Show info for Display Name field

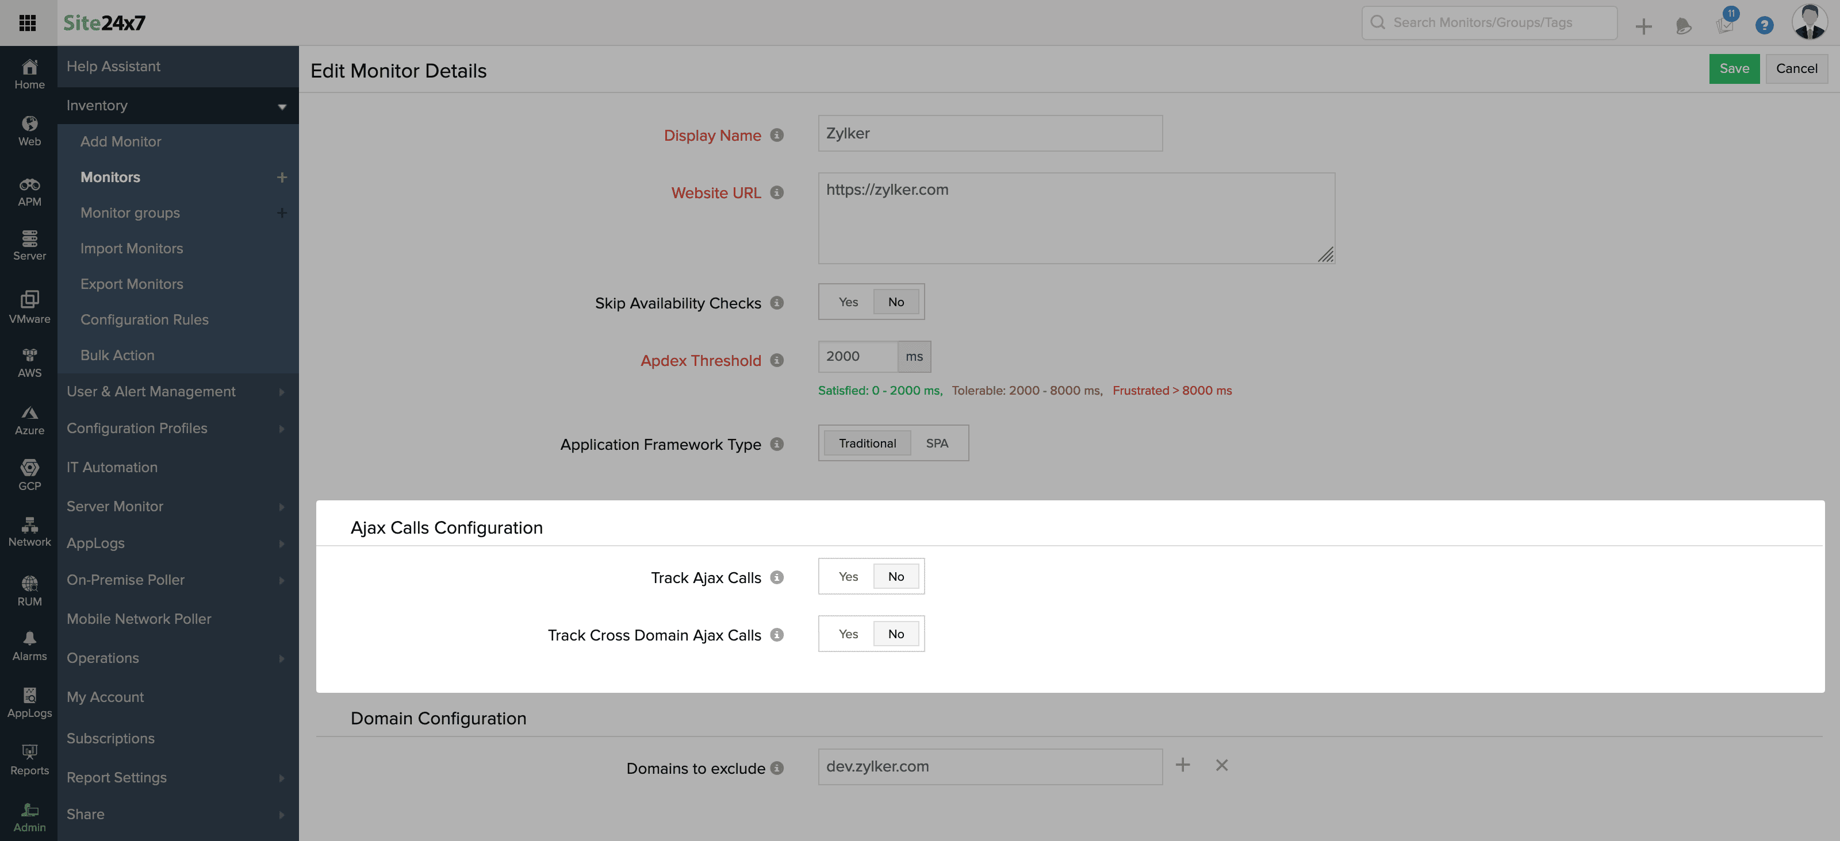[777, 135]
